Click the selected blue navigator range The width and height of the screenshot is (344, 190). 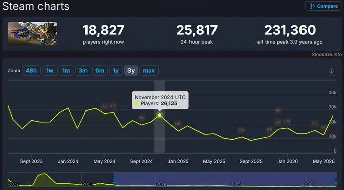pos(226,180)
